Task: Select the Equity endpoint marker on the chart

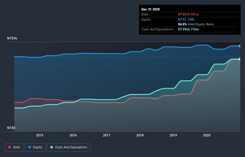Action: [x=240, y=46]
